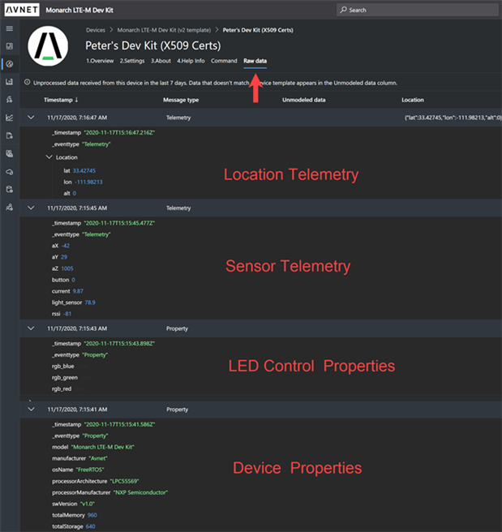Screen dimensions: 502x532
Task: Click the info icon beside the Unprocessed data notice
Action: (28, 82)
